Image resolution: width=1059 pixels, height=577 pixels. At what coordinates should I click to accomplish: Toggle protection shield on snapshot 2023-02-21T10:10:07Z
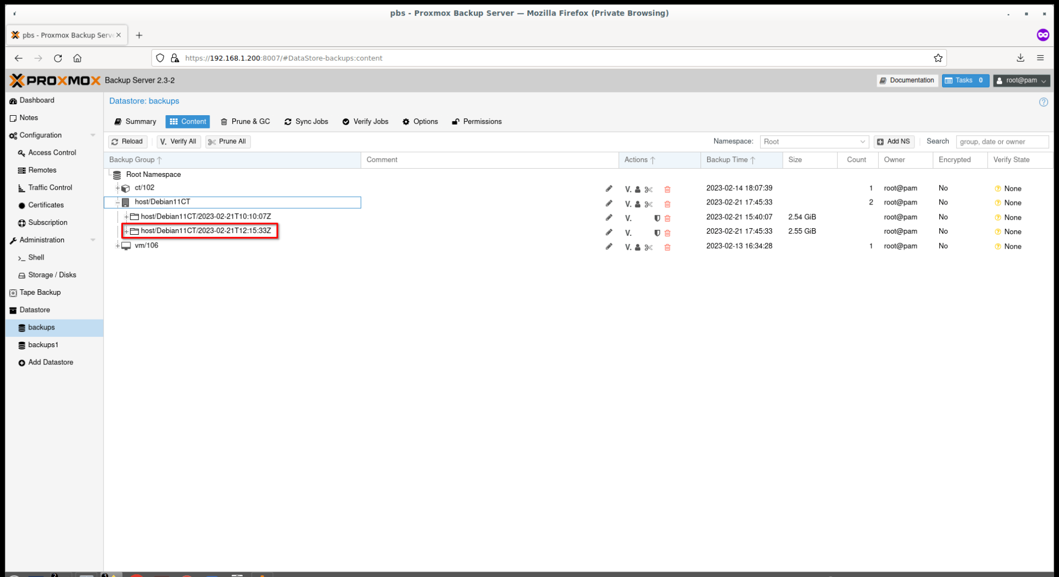(x=657, y=218)
